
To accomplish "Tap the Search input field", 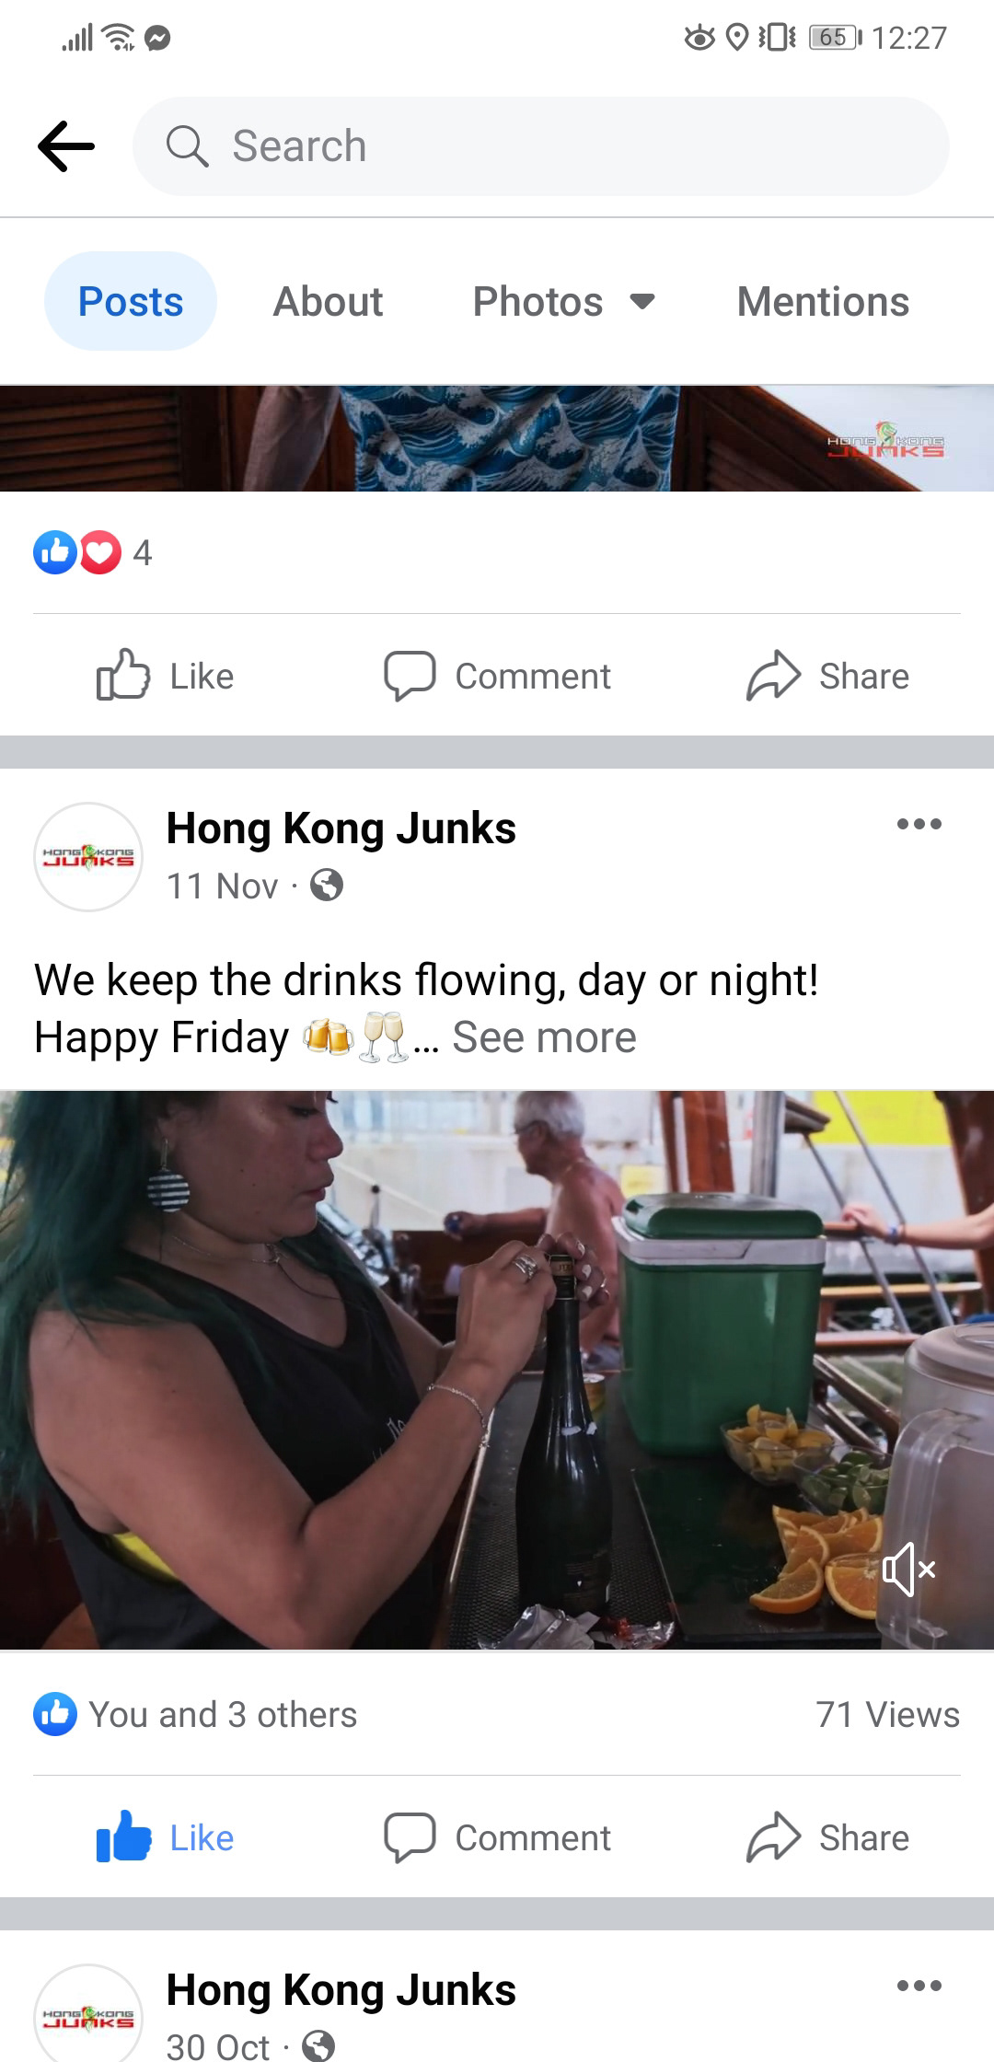I will (x=541, y=146).
